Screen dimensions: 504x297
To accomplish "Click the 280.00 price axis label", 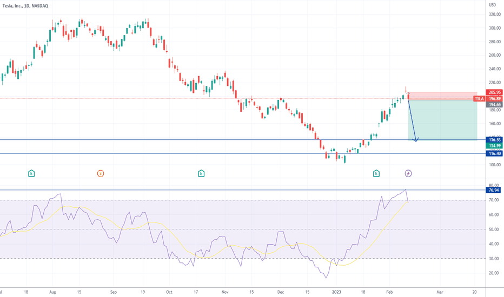I will pos(495,42).
